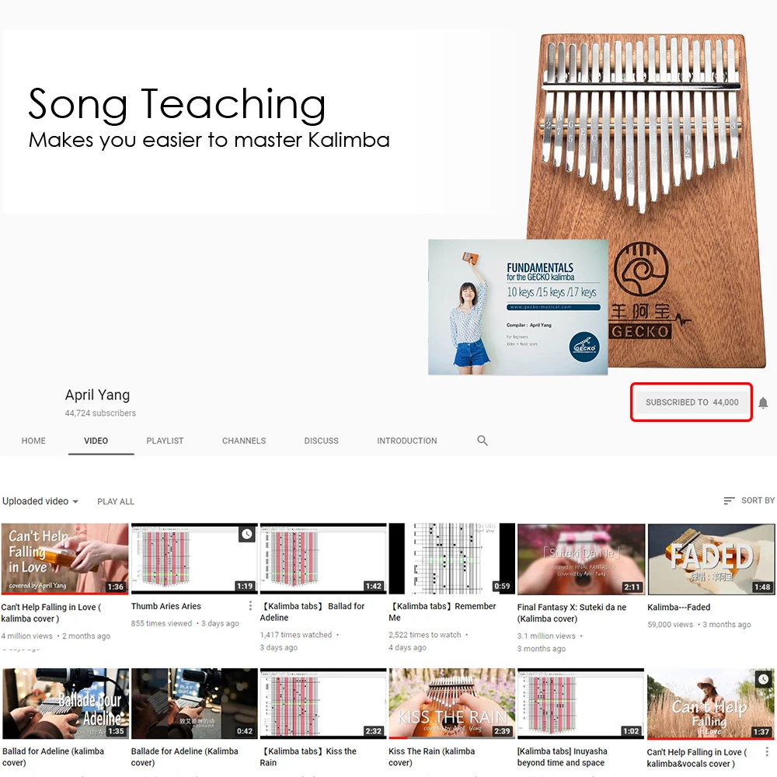Open three-dot menu for kalimba&vocals cover video
The width and height of the screenshot is (777, 777).
(767, 751)
